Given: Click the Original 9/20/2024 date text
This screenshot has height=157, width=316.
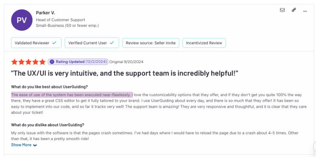Looking at the screenshot, I should pos(126,62).
